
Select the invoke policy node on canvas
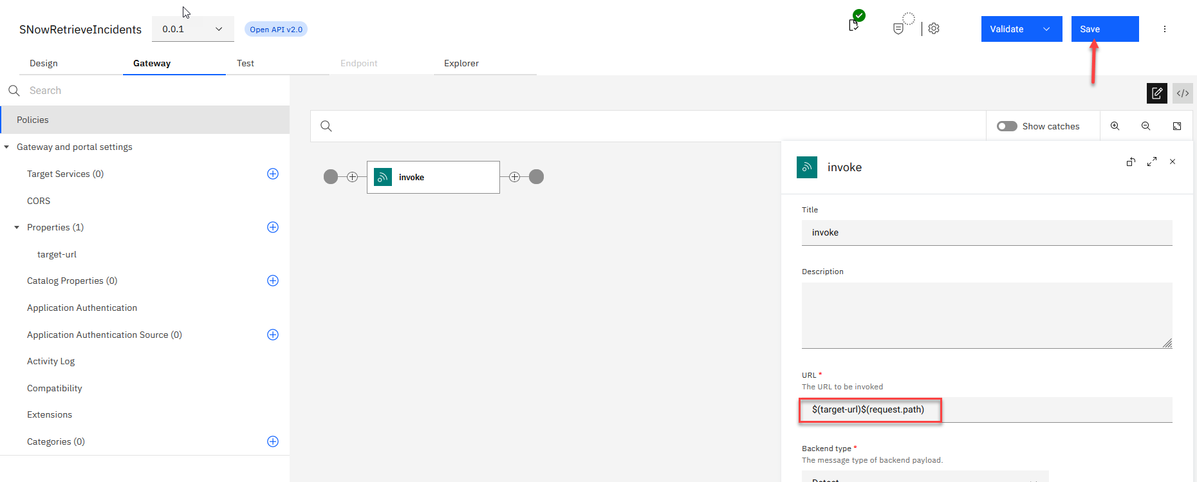(433, 177)
